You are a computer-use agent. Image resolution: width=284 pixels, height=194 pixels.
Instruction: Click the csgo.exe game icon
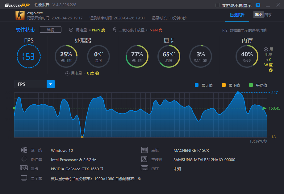tap(20, 15)
